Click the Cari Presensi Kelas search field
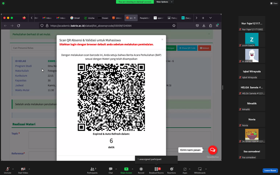The width and height of the screenshot is (280, 175). [x=34, y=48]
